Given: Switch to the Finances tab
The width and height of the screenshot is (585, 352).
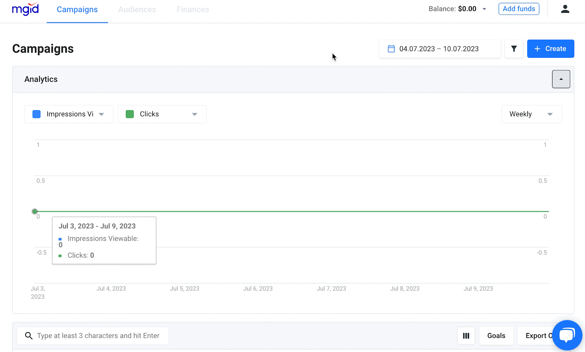Looking at the screenshot, I should [x=193, y=10].
